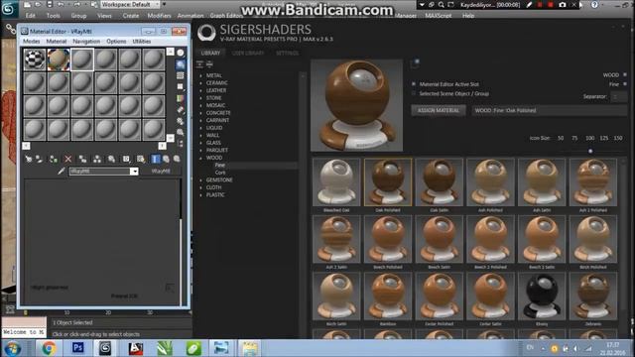Set icon size to 100
The width and height of the screenshot is (635, 357).
(589, 138)
